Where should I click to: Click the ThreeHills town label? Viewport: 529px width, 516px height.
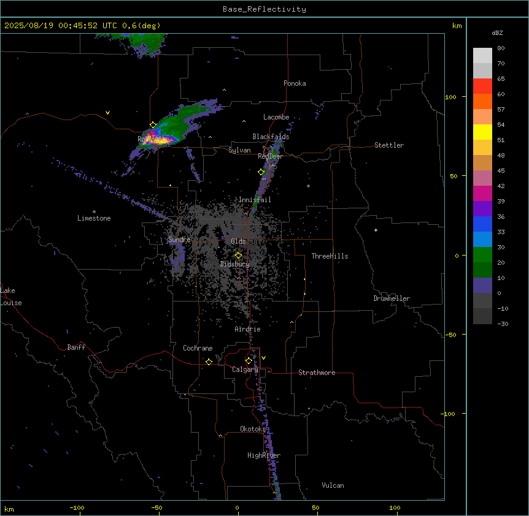click(x=330, y=256)
